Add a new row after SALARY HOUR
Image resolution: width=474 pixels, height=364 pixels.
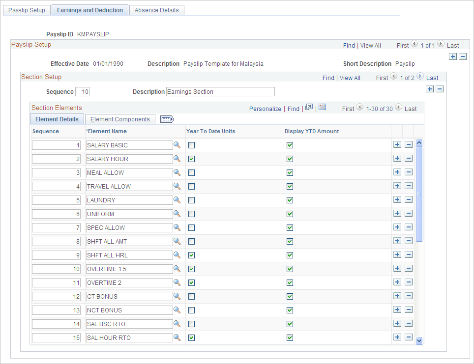[x=397, y=158]
